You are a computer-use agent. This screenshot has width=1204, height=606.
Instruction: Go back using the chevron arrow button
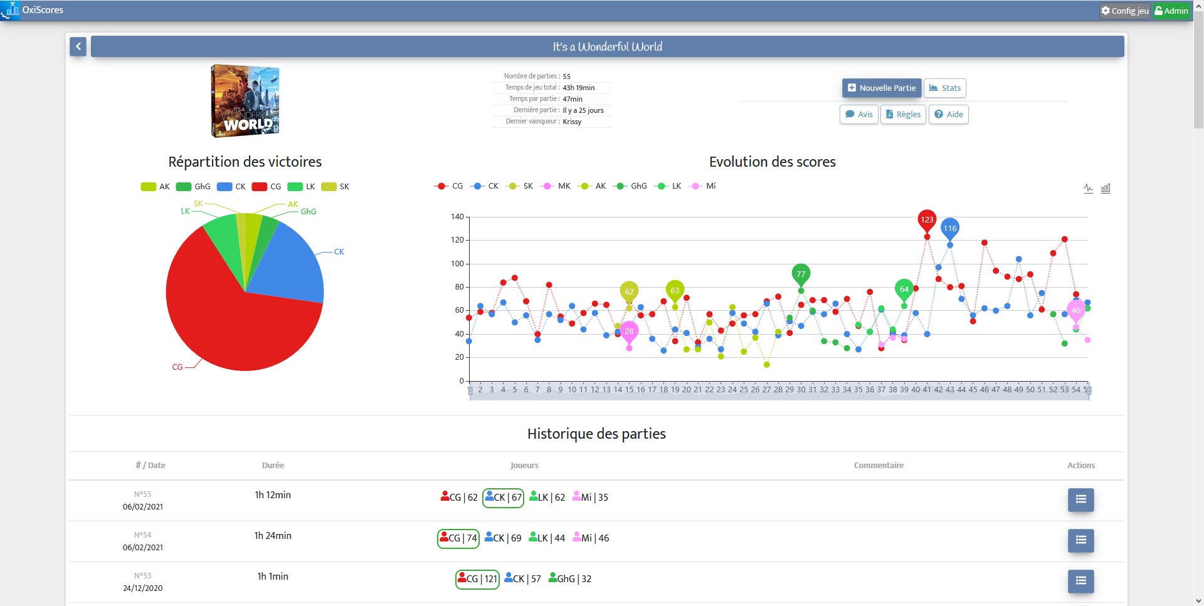click(78, 46)
